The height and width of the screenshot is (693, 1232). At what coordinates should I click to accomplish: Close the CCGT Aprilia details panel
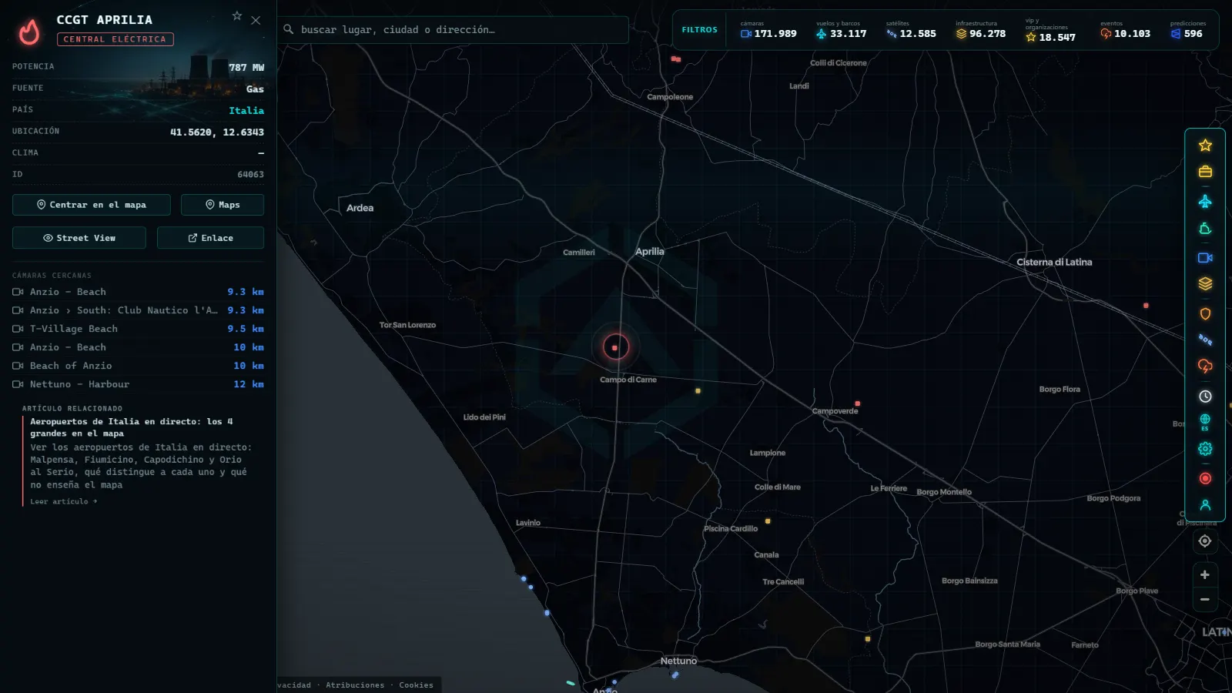click(x=256, y=21)
